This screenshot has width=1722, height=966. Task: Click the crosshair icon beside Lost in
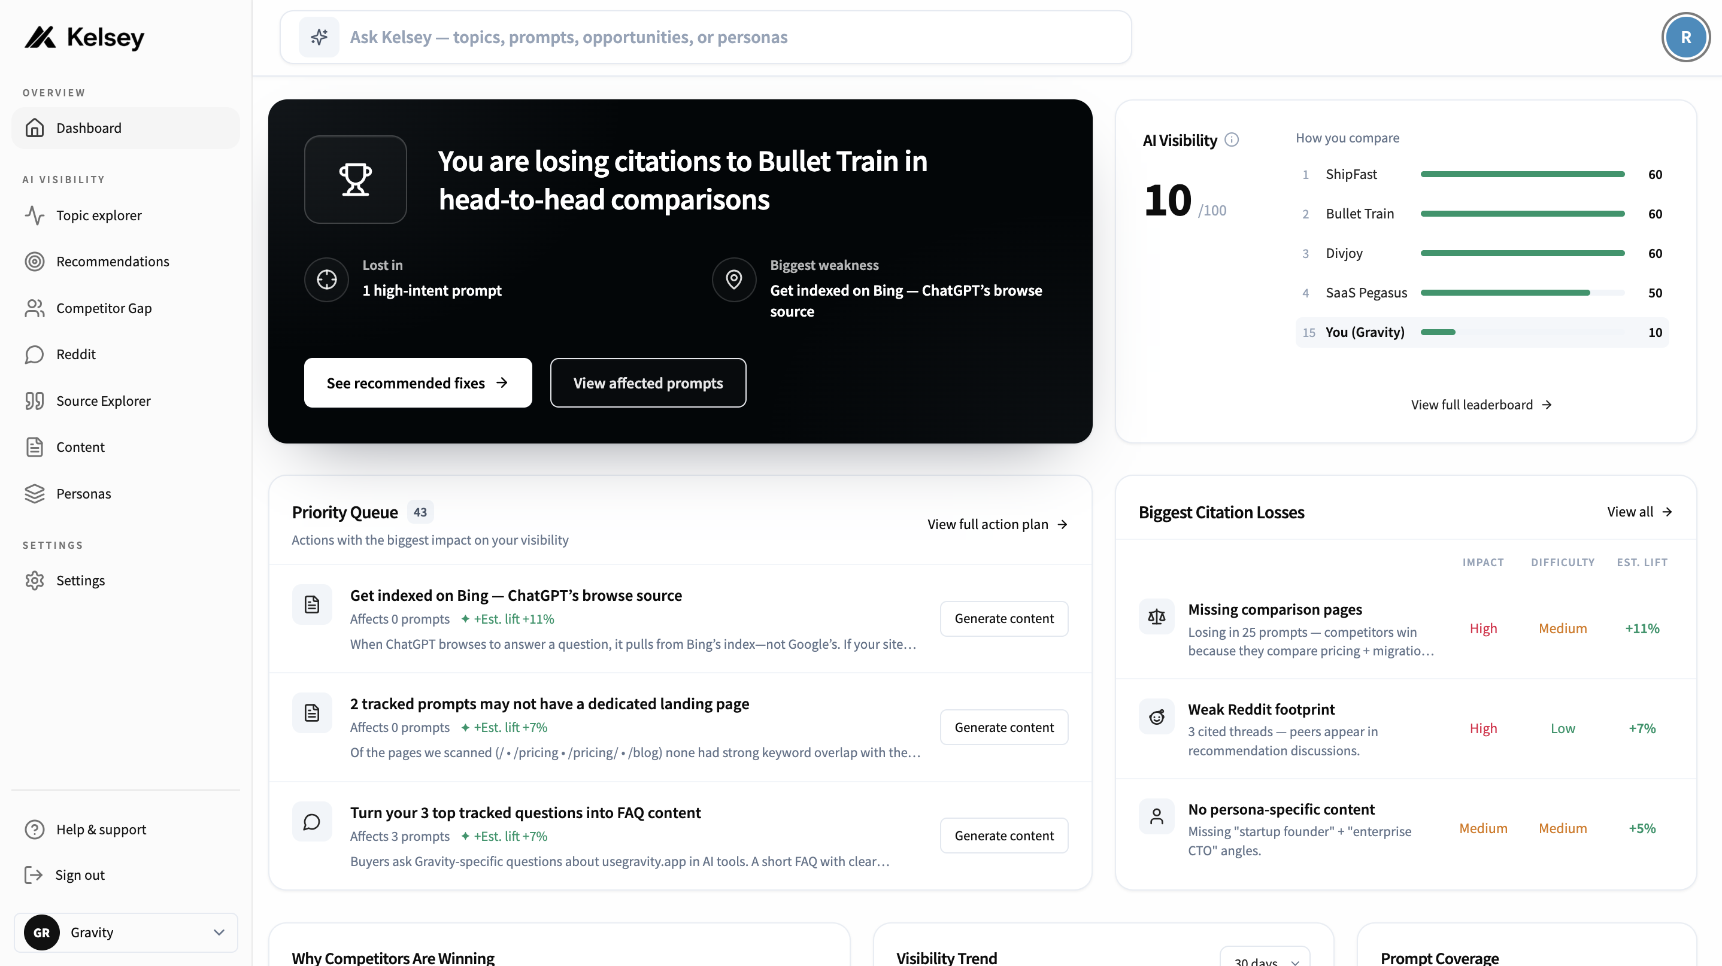coord(327,280)
